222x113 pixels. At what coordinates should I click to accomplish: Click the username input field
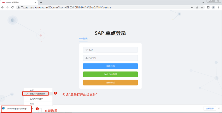click(x=110, y=58)
